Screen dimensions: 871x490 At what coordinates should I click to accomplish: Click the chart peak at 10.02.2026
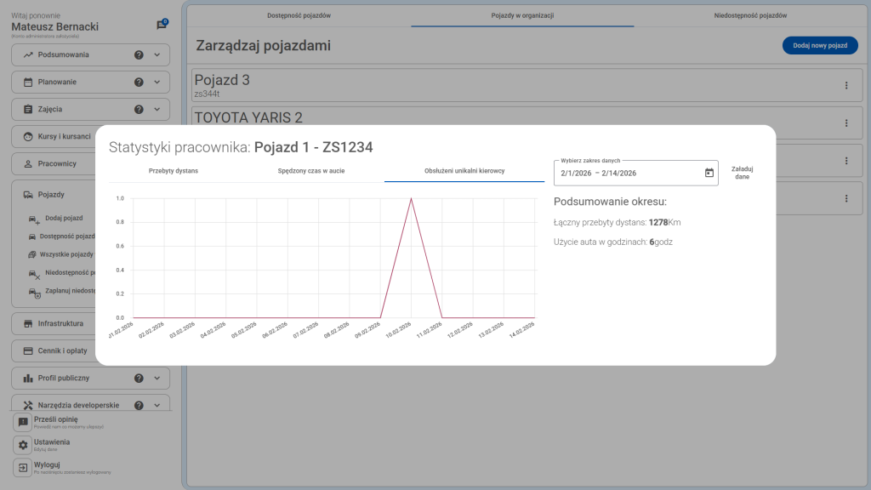click(412, 199)
